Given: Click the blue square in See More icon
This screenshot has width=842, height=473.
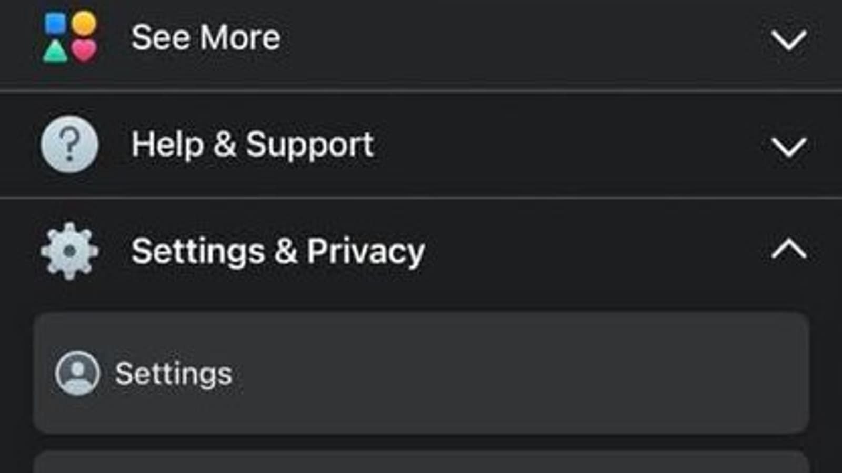Looking at the screenshot, I should point(55,24).
